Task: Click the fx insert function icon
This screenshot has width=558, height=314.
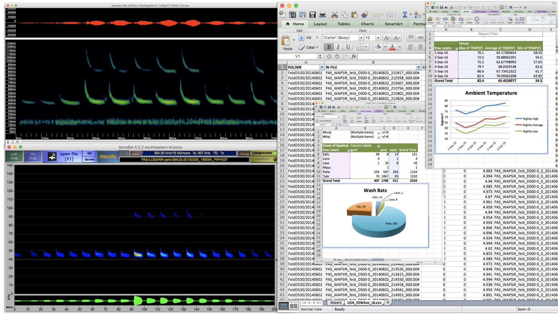Action: coord(354,57)
